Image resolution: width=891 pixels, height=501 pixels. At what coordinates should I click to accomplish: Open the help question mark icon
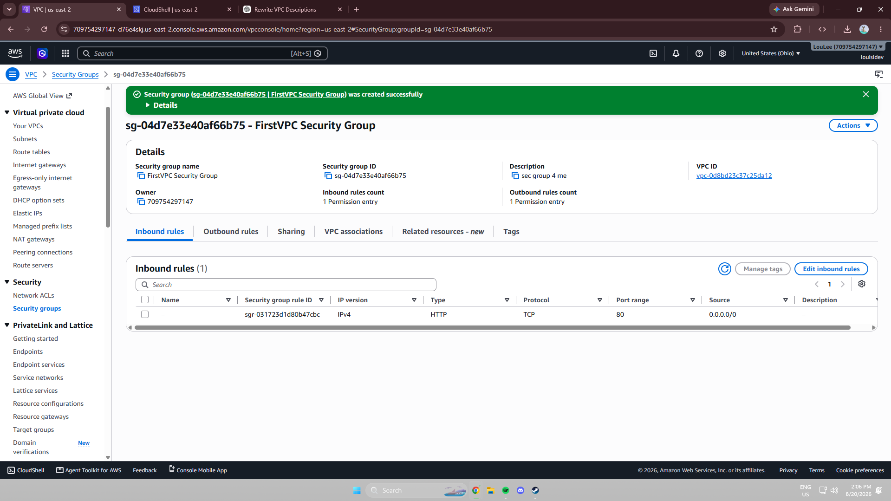tap(699, 53)
